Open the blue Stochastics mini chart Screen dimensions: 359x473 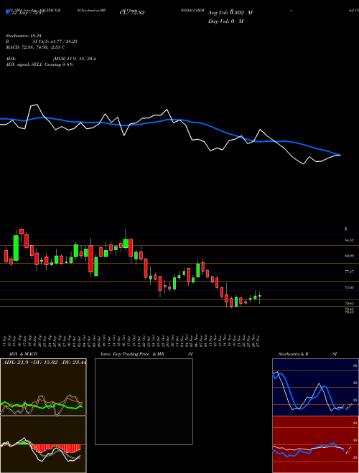pyautogui.click(x=315, y=387)
